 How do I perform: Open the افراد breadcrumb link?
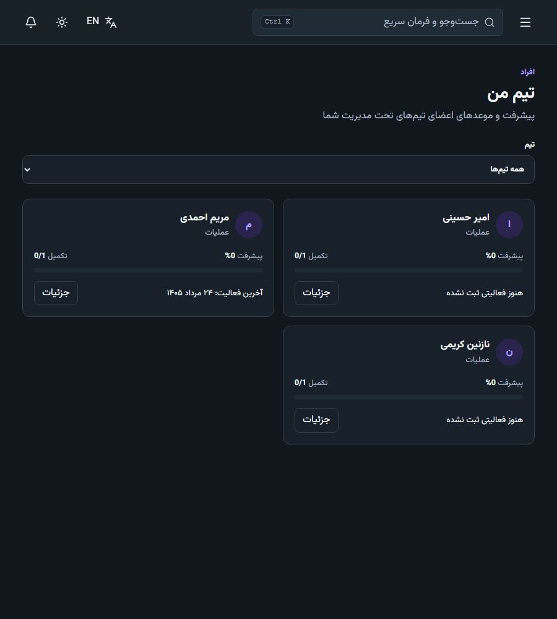(527, 72)
